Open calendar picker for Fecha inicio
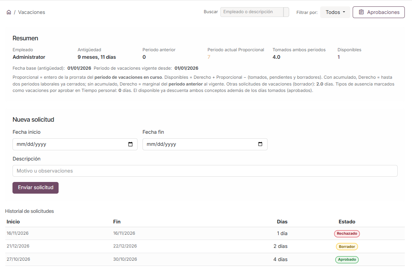This screenshot has width=412, height=272. [x=130, y=144]
